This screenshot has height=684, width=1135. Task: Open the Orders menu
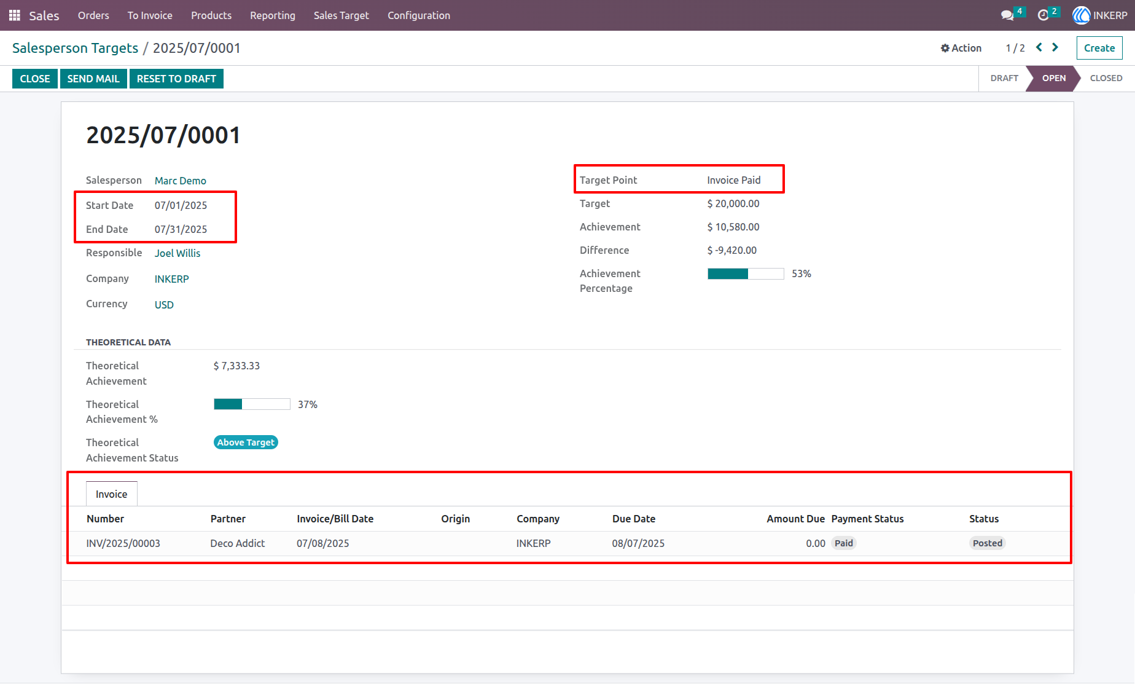[93, 15]
